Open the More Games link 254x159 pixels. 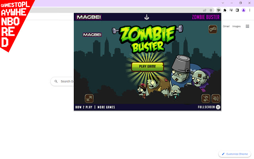coord(106,107)
